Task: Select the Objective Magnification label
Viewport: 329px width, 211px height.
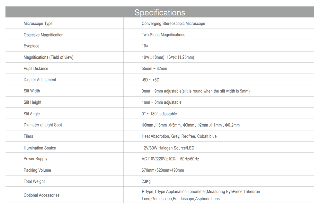Action: [43, 35]
